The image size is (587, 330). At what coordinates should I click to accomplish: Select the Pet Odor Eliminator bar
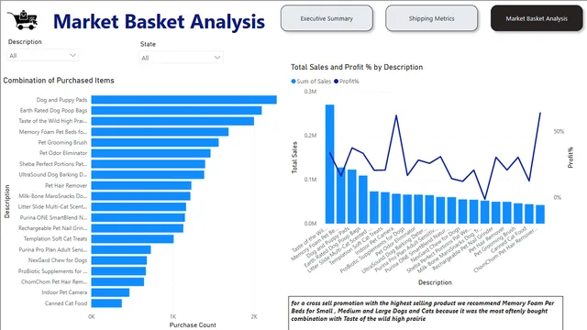(150, 153)
